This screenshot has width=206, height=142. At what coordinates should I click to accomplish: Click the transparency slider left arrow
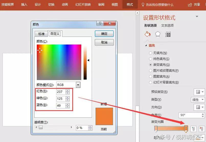pyautogui.click(x=36, y=127)
